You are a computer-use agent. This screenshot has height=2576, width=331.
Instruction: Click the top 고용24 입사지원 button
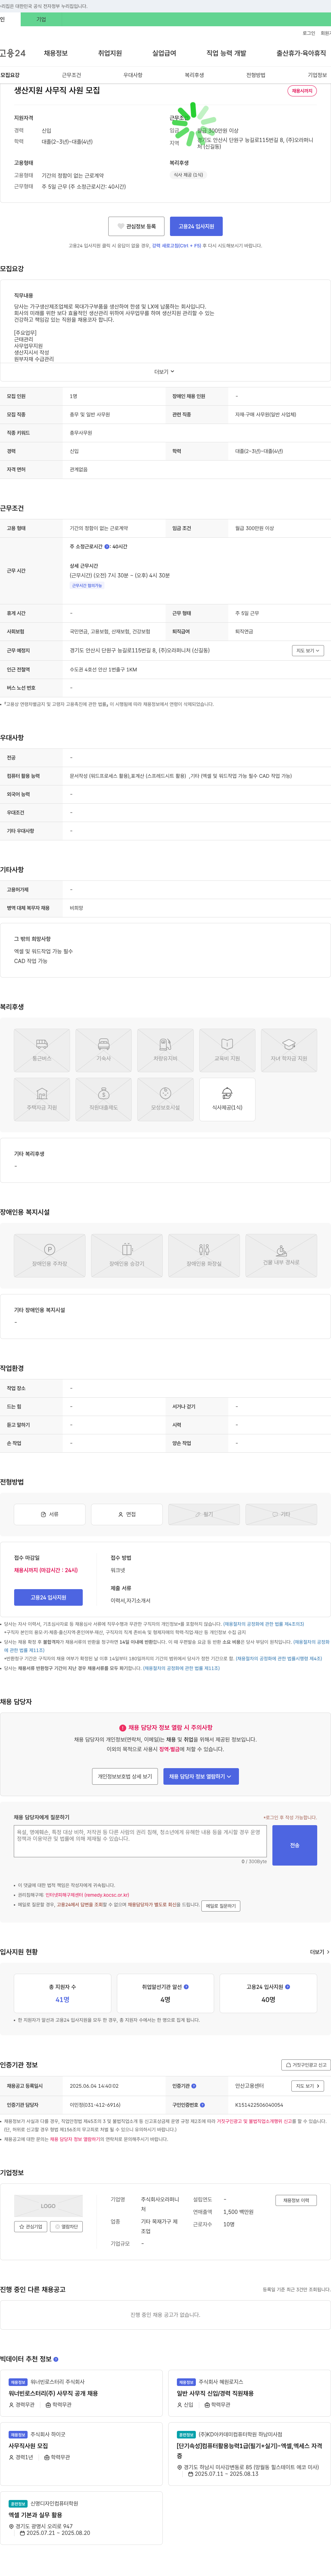197,226
